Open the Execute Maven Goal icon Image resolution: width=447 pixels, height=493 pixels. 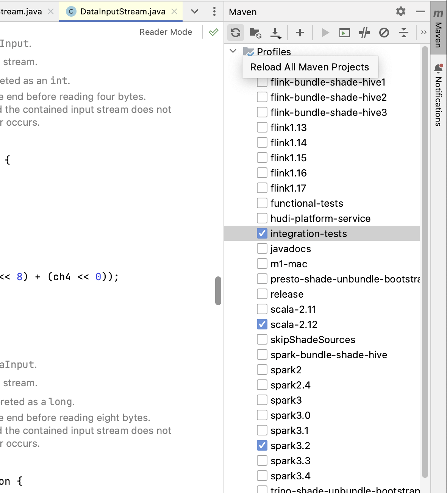point(345,33)
